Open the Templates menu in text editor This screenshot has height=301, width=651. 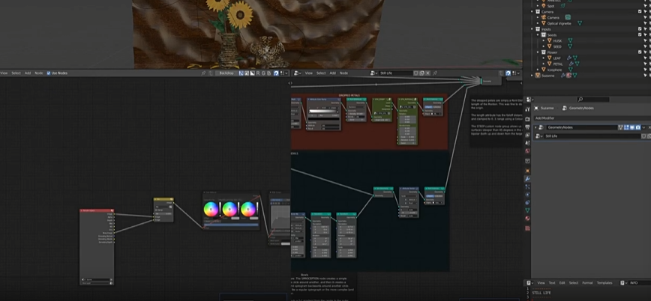pos(604,283)
